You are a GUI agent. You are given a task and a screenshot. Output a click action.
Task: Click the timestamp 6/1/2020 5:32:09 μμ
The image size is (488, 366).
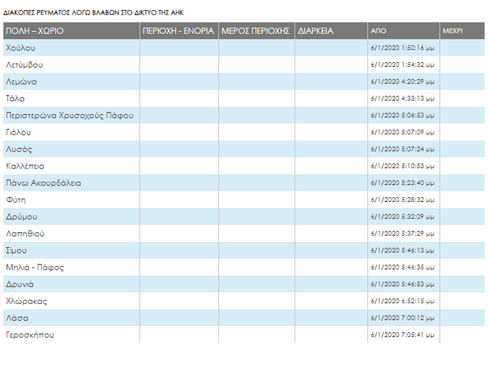pos(402,216)
